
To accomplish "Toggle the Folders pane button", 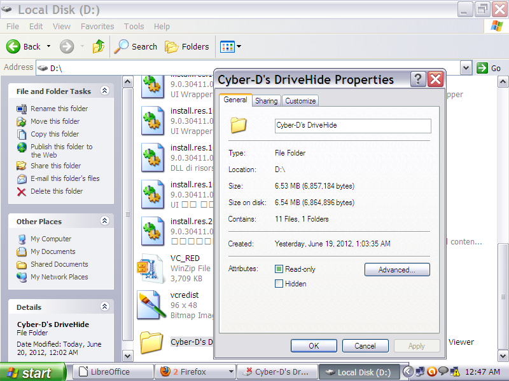I will [x=187, y=46].
